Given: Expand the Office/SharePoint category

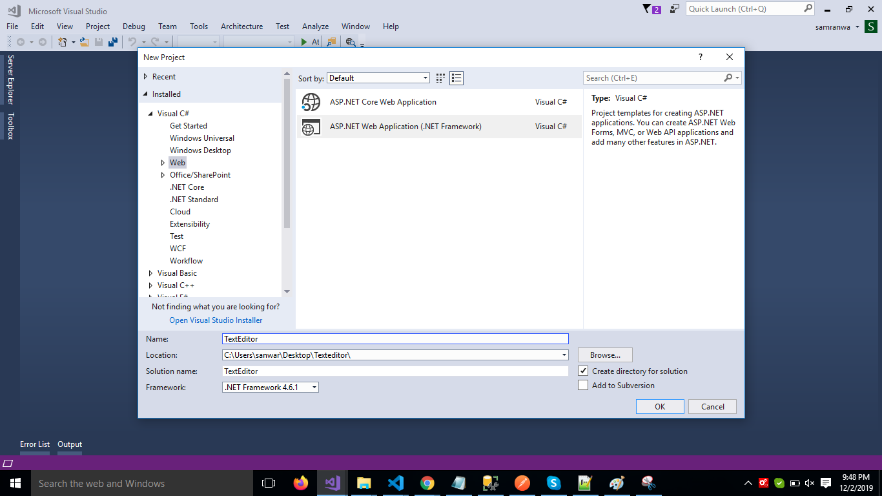Looking at the screenshot, I should pyautogui.click(x=163, y=175).
